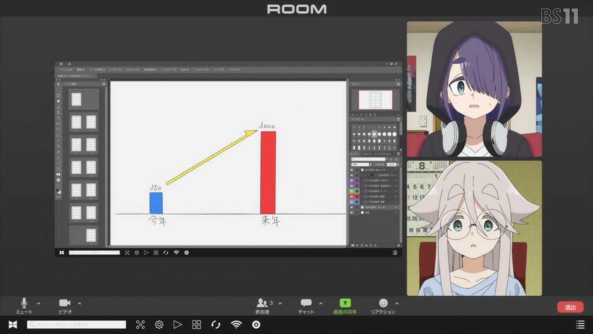The image size is (593, 334).
Task: Expand the blue-labeled layer folder
Action: (x=362, y=202)
